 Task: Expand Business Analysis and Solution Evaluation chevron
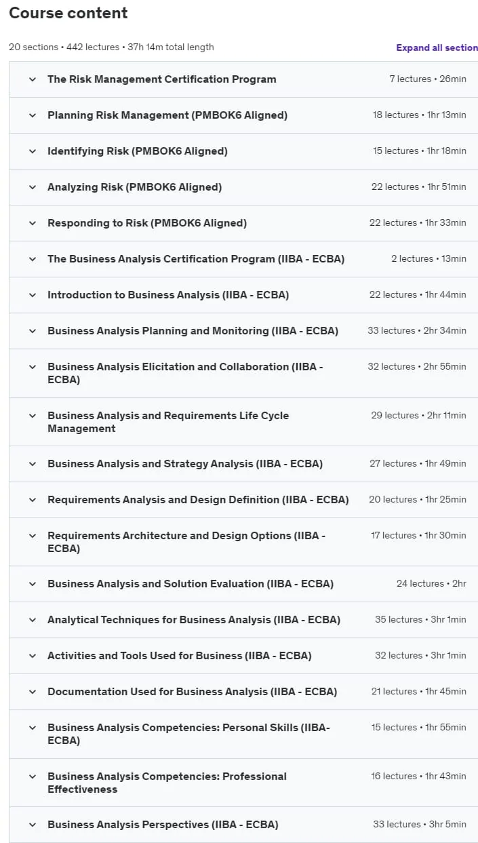coord(32,584)
